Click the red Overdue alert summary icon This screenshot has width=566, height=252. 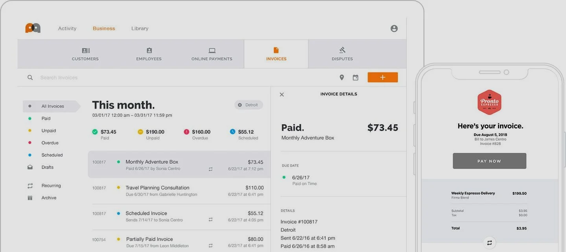(x=186, y=132)
